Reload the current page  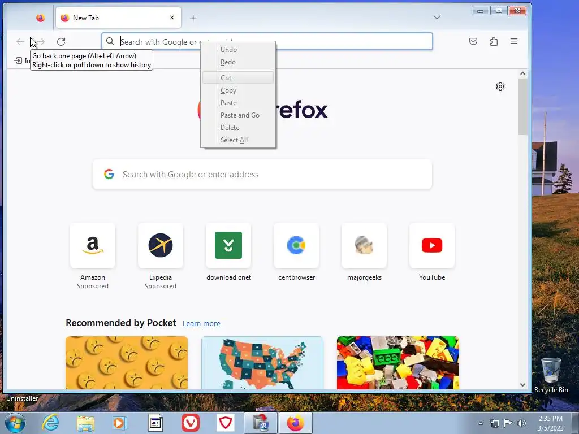tap(61, 42)
